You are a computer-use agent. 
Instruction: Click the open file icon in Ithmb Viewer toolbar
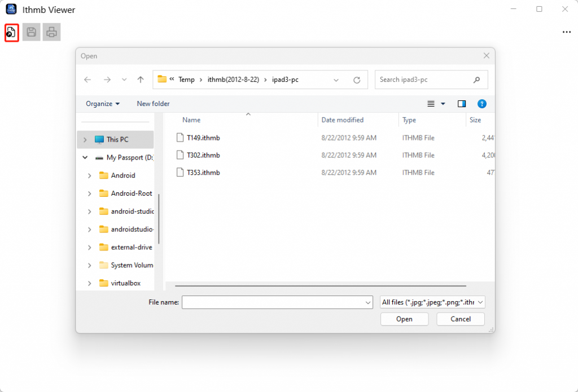pyautogui.click(x=11, y=32)
